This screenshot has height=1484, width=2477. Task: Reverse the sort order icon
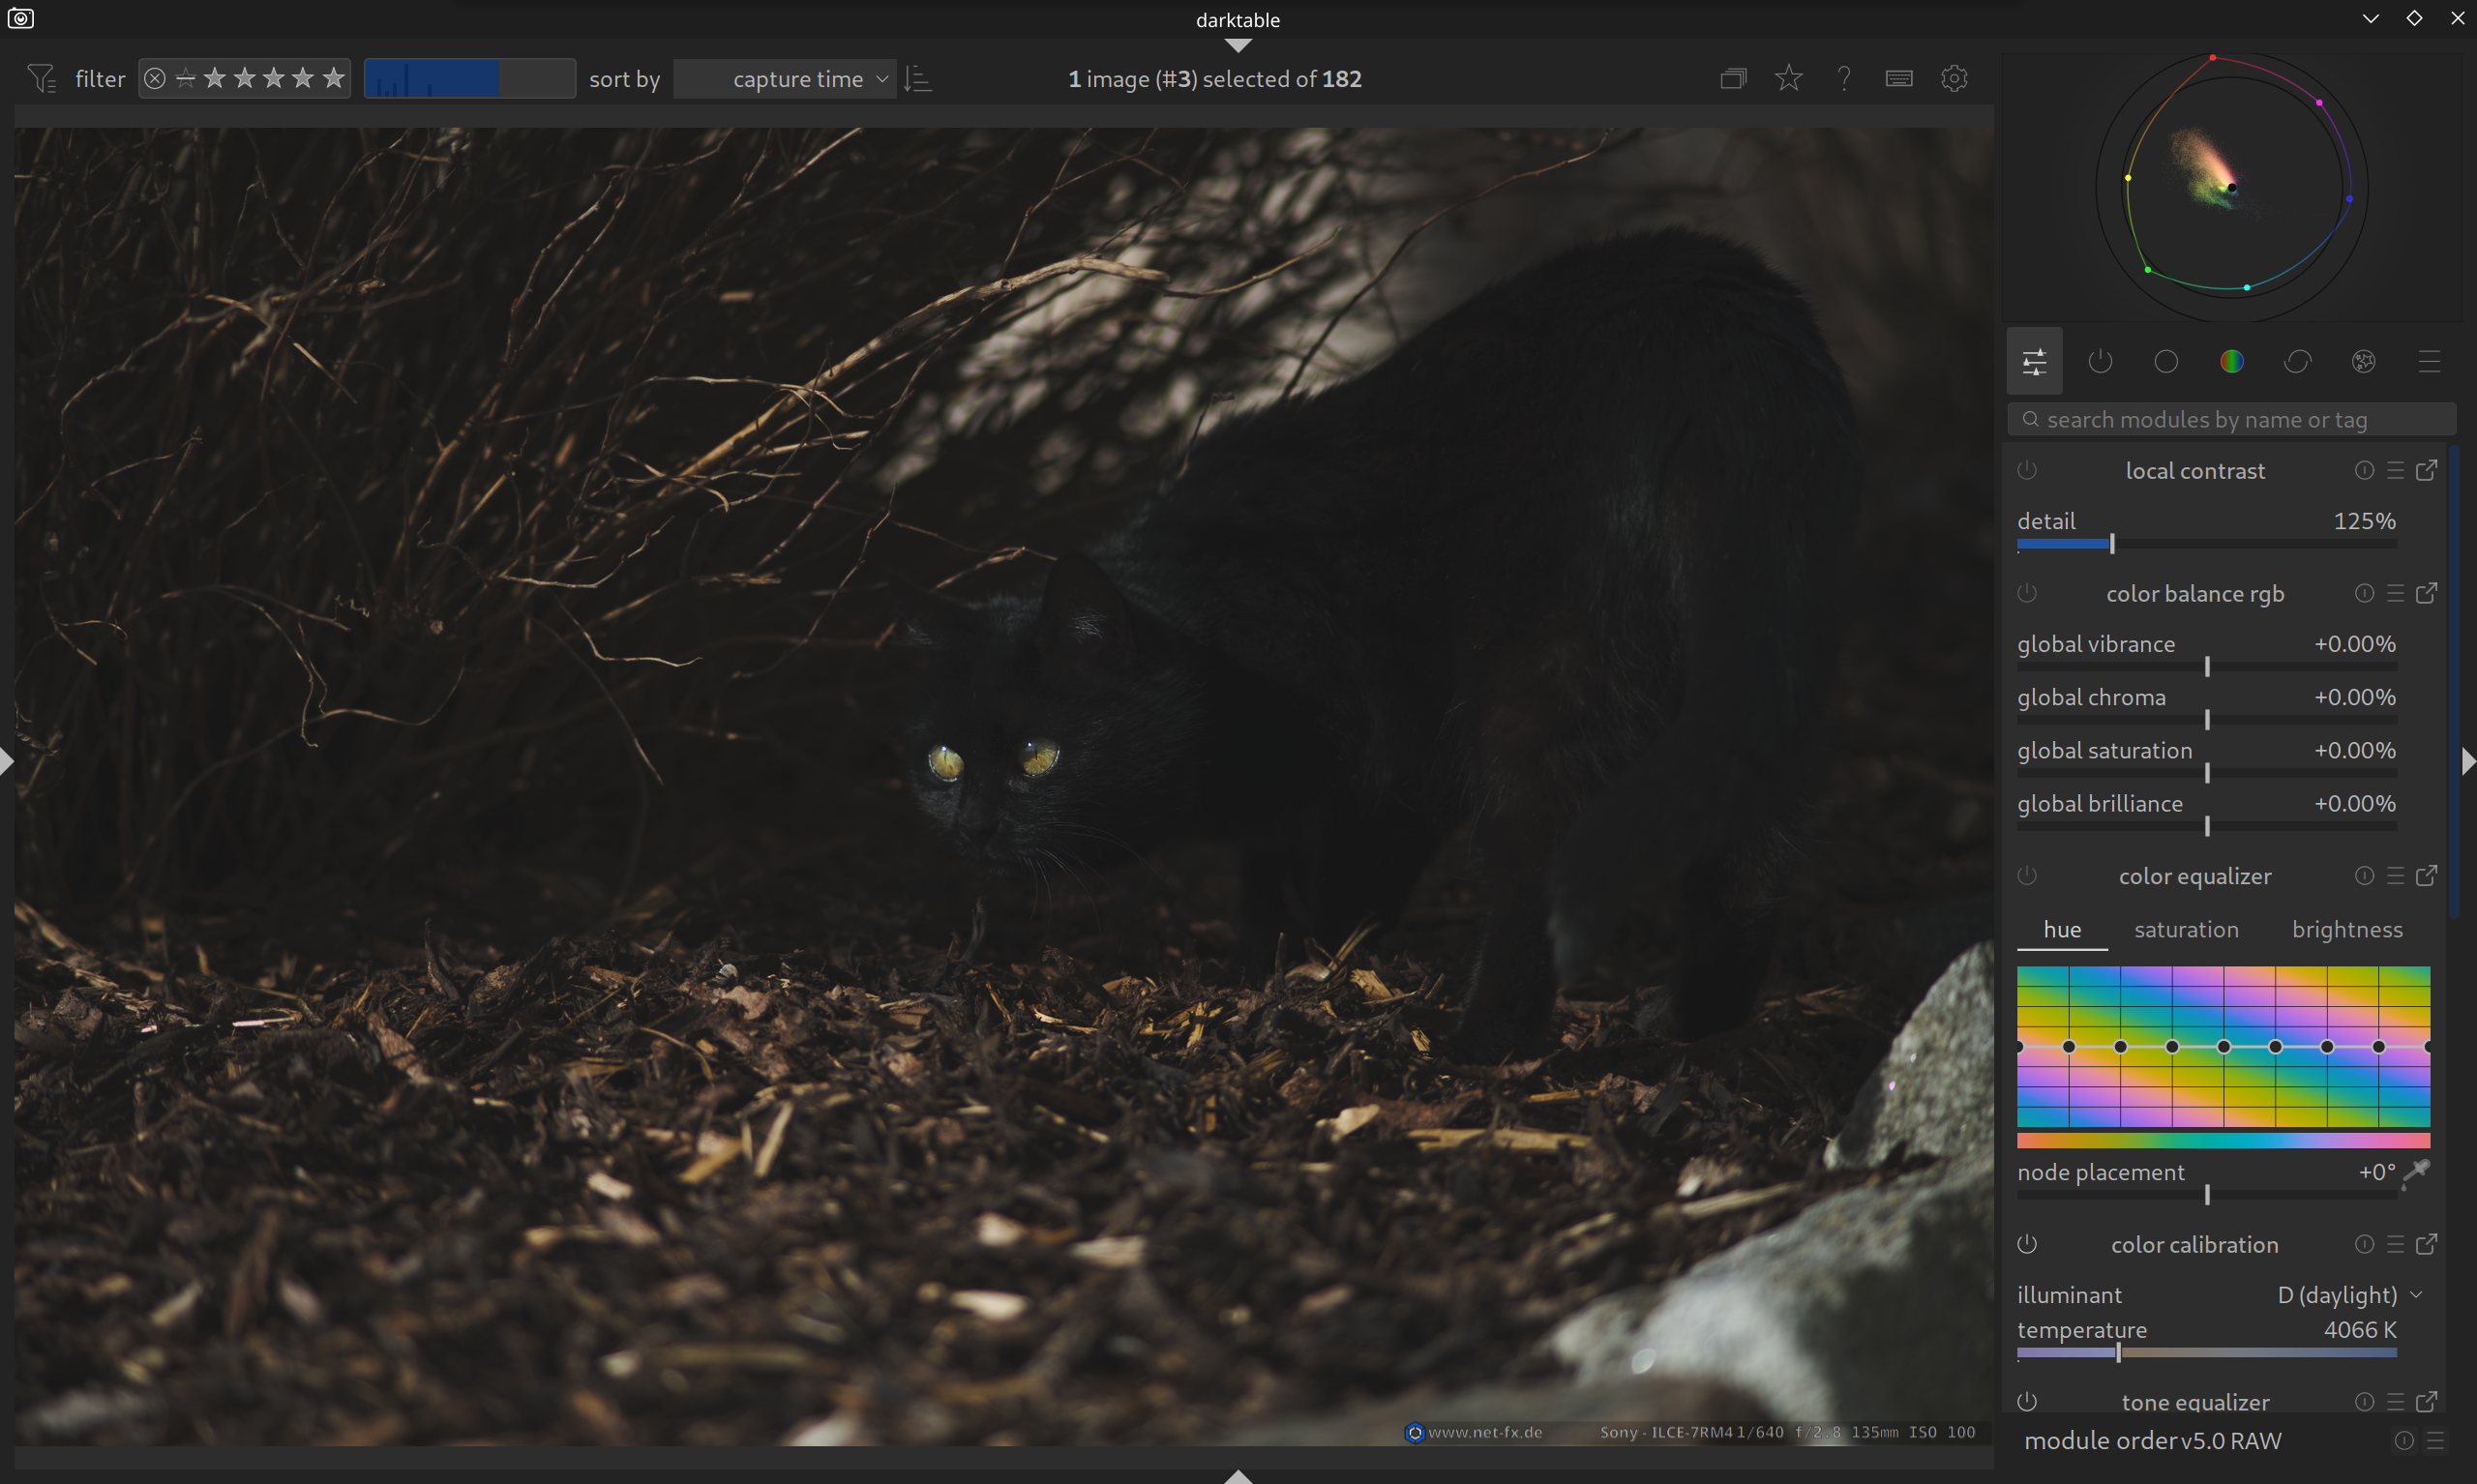tap(917, 78)
